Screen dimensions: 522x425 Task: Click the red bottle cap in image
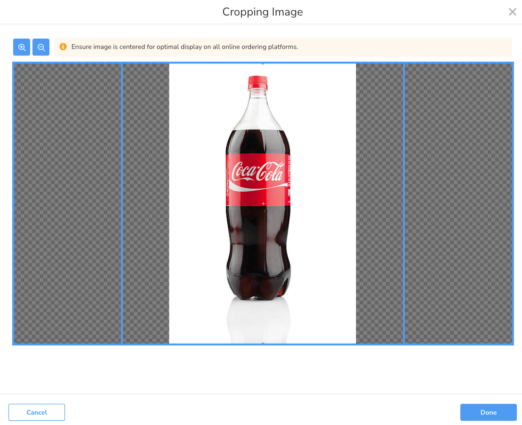click(x=257, y=82)
